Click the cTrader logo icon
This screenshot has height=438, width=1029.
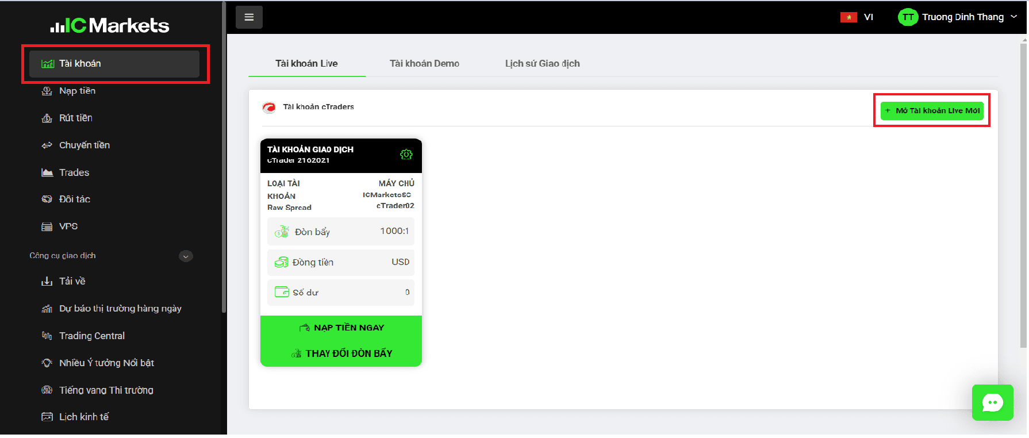268,107
